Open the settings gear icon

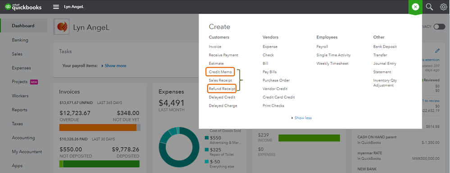[x=443, y=7]
